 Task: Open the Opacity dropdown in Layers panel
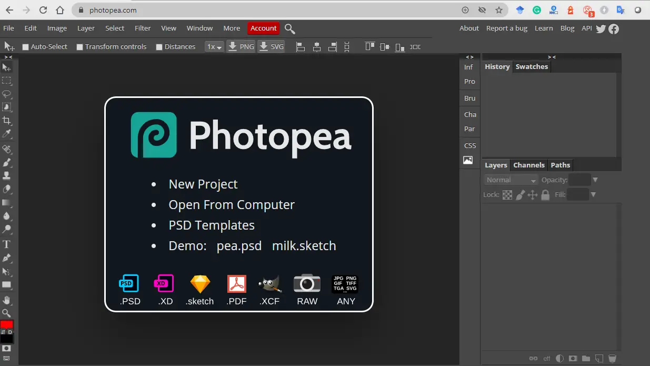coord(595,180)
